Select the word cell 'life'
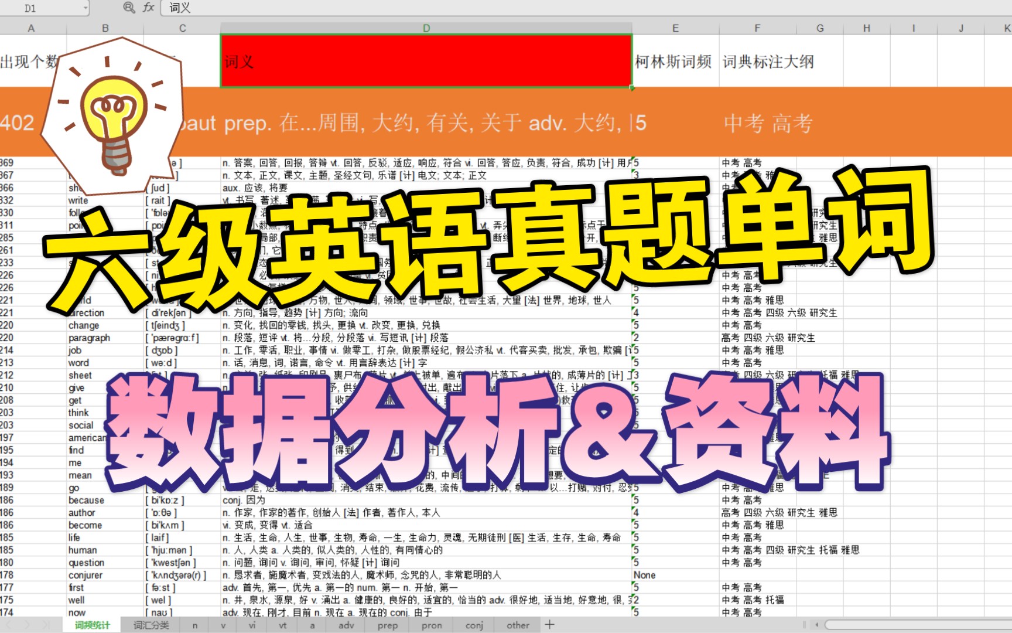 tap(105, 537)
